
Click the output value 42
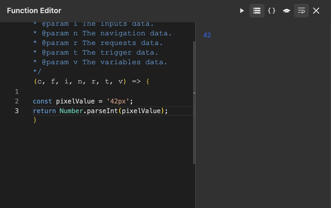207,35
